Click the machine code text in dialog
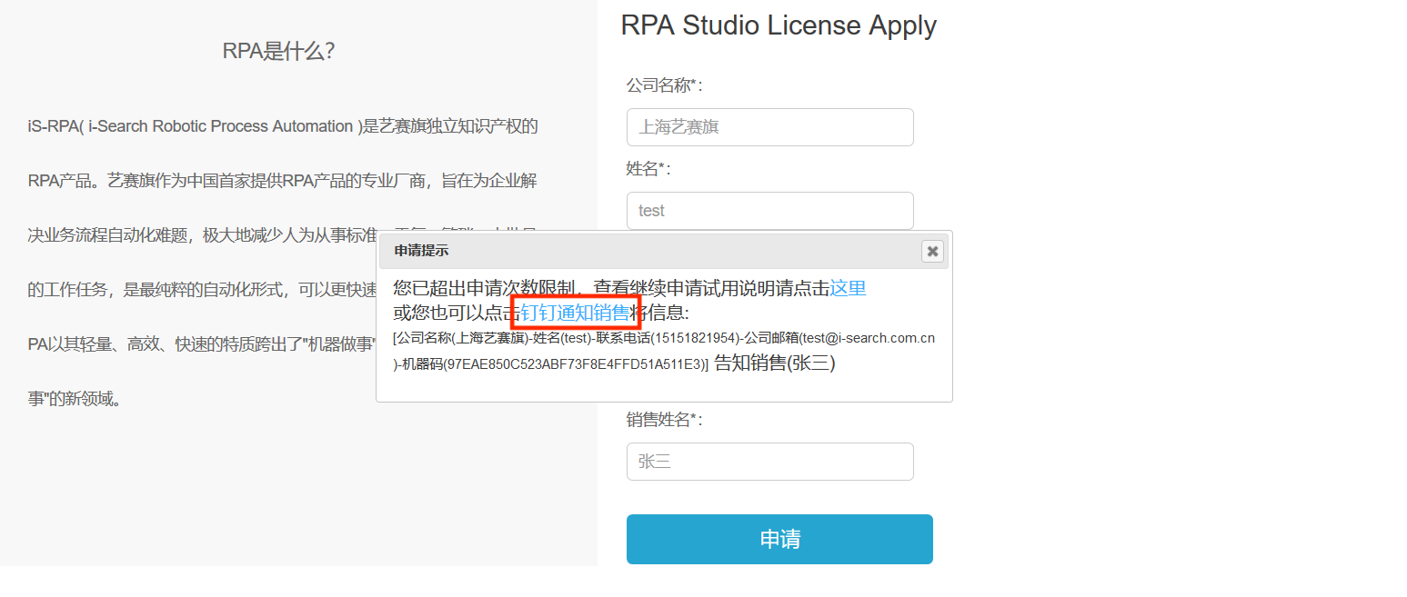Image resolution: width=1407 pixels, height=597 pixels. coord(555,364)
